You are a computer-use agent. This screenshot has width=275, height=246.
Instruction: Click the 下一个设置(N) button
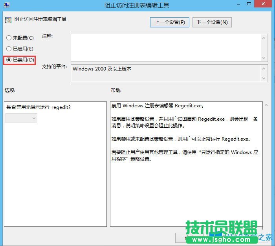(212, 22)
